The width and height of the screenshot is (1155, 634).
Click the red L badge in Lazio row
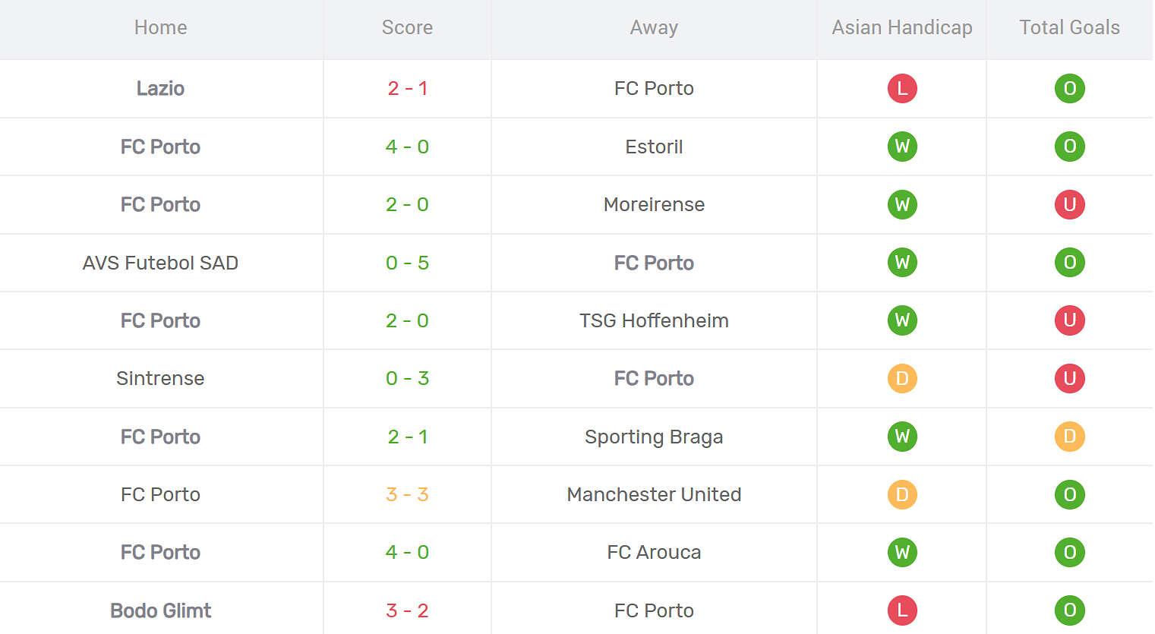coord(902,89)
